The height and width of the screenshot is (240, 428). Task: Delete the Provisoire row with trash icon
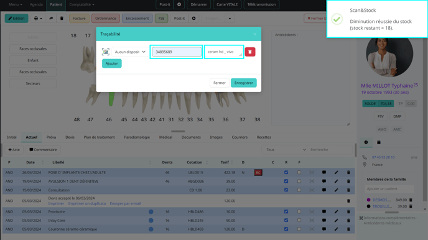tap(348, 211)
